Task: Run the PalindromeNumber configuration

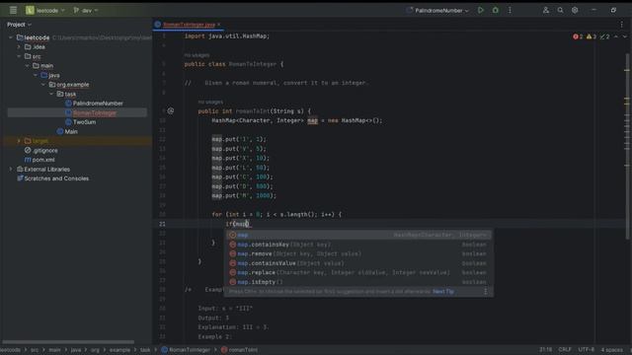Action: tap(481, 10)
